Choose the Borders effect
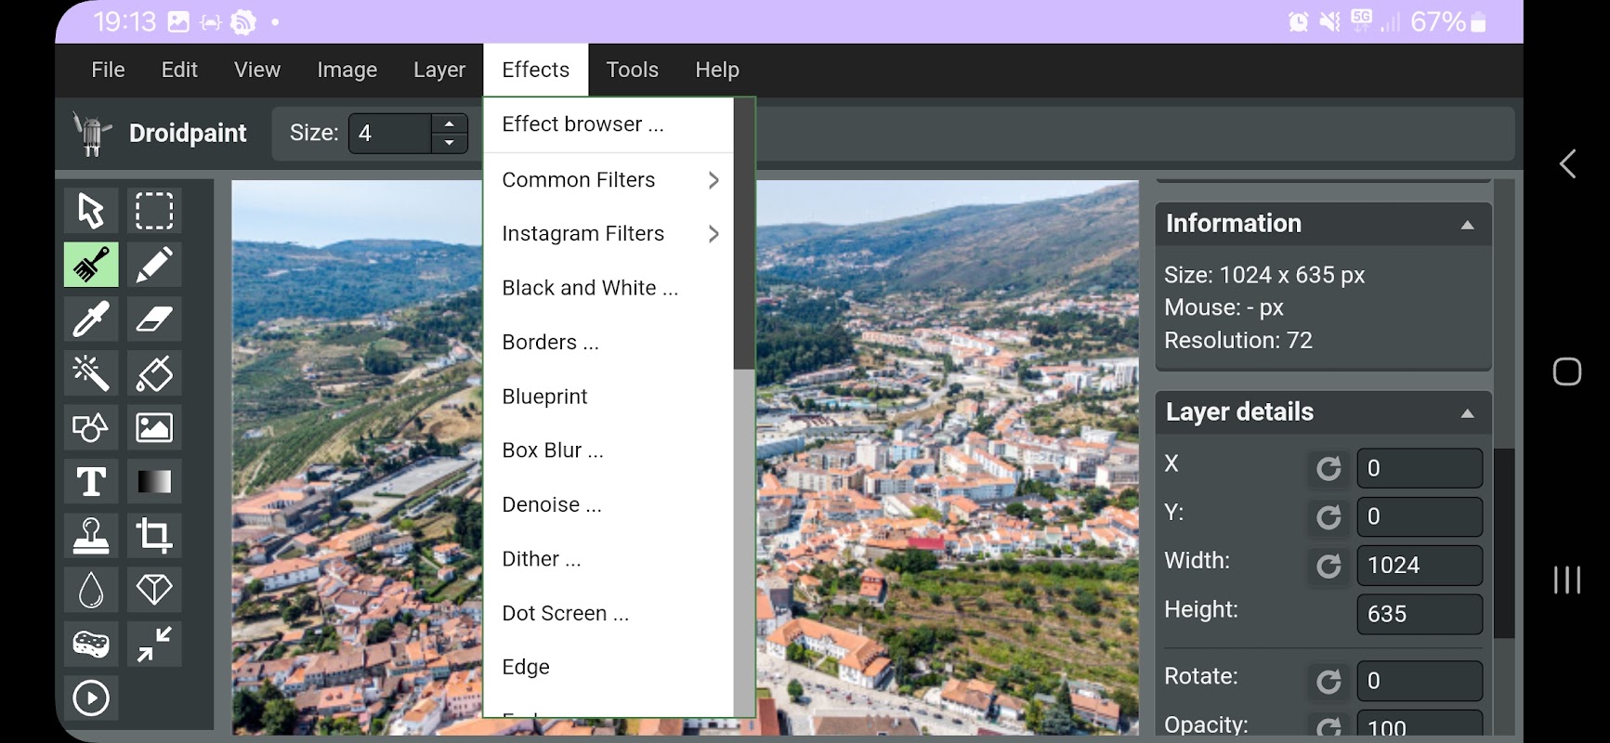 click(609, 342)
